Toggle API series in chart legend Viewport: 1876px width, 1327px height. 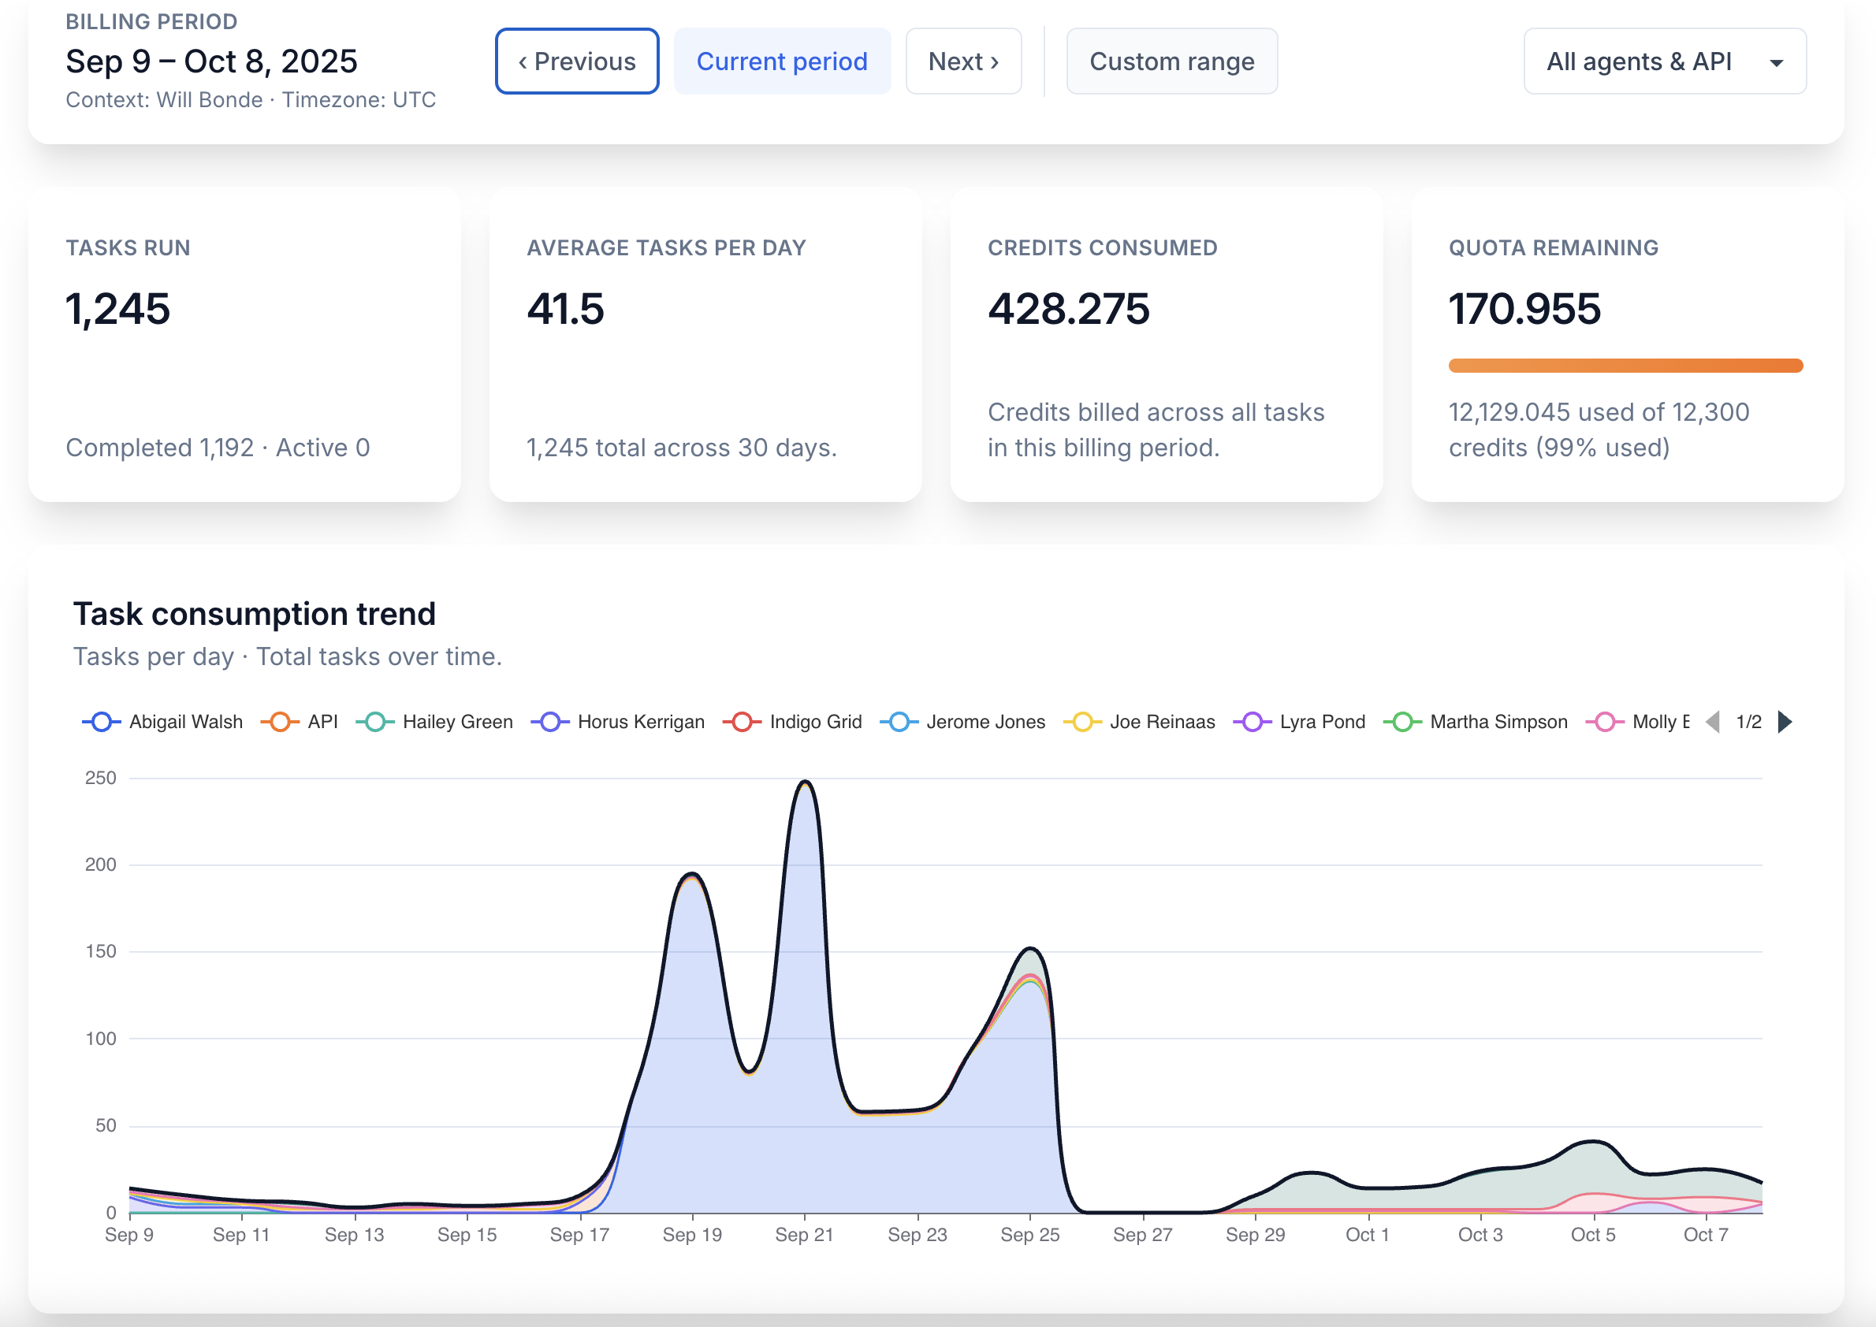tap(300, 722)
